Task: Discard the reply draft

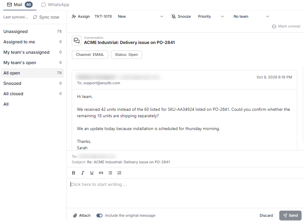Action: 266,216
